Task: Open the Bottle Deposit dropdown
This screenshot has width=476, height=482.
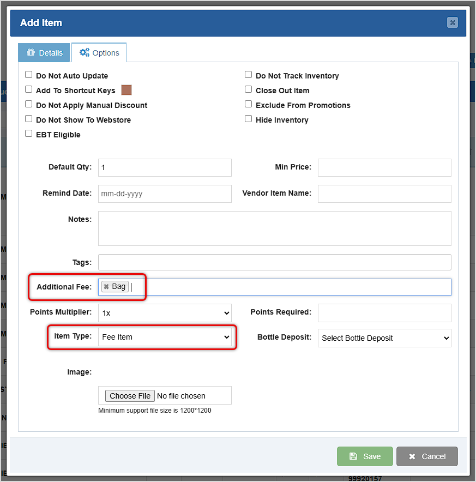Action: click(x=384, y=338)
